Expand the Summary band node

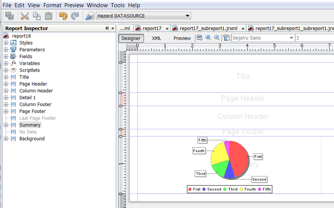[6, 125]
